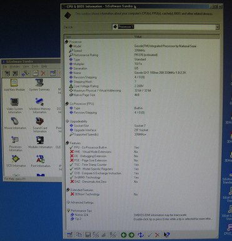Click the Value column header
The image size is (232, 241).
pos(176,36)
